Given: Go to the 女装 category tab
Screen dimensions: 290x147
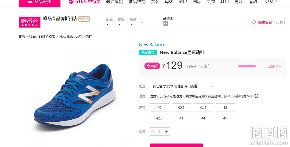Looking at the screenshot, I should coord(155,2).
